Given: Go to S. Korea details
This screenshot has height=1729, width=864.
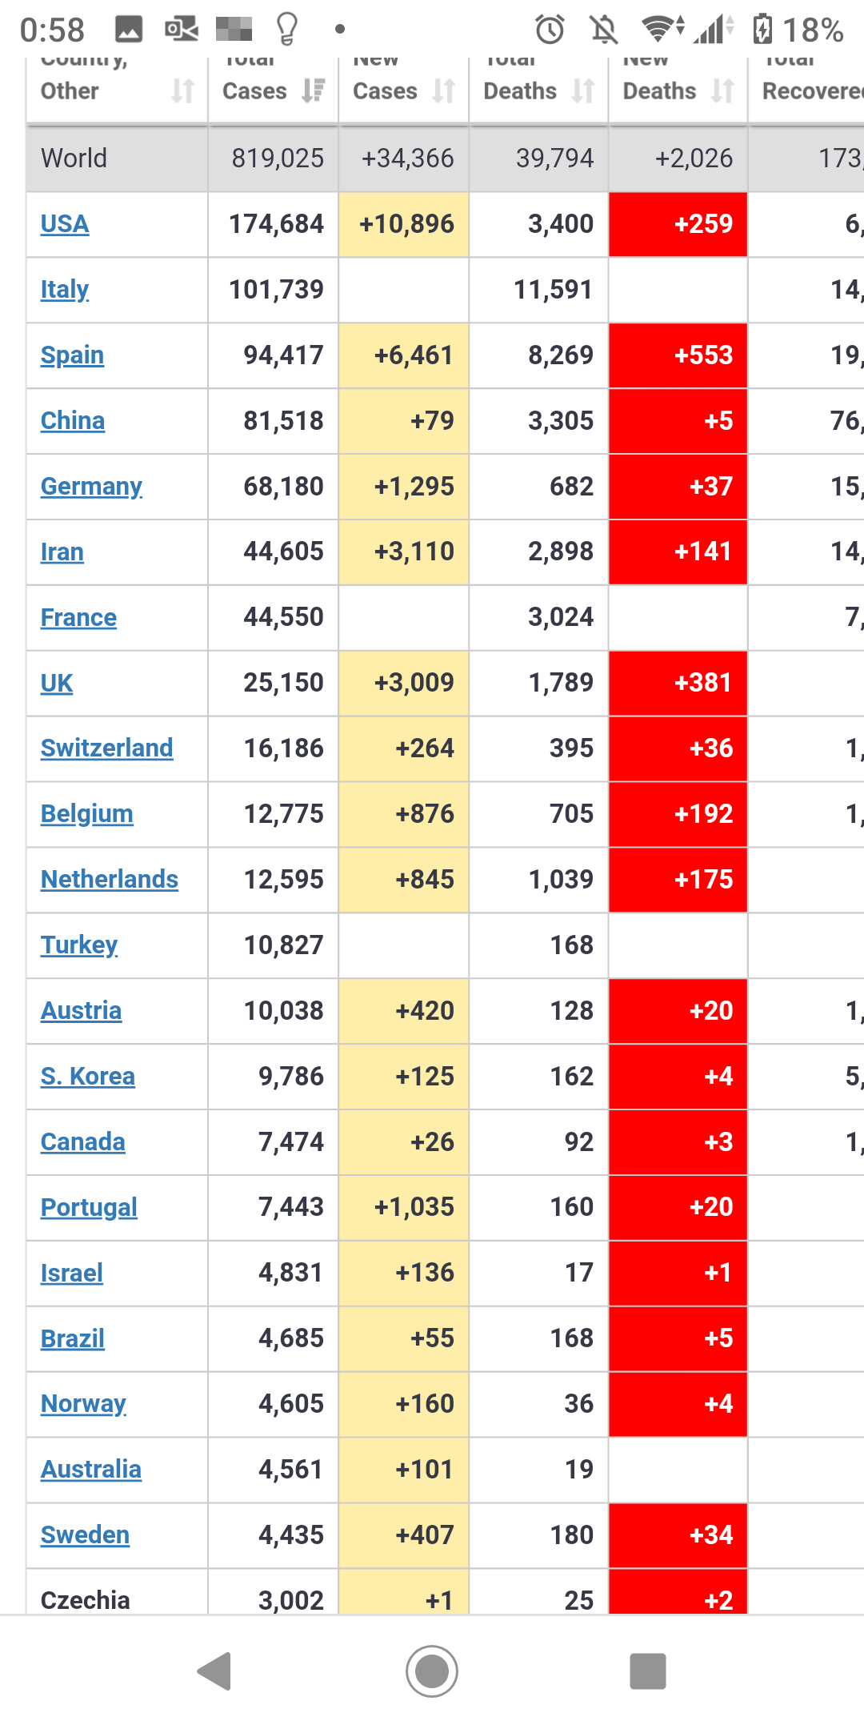Looking at the screenshot, I should click(88, 1077).
